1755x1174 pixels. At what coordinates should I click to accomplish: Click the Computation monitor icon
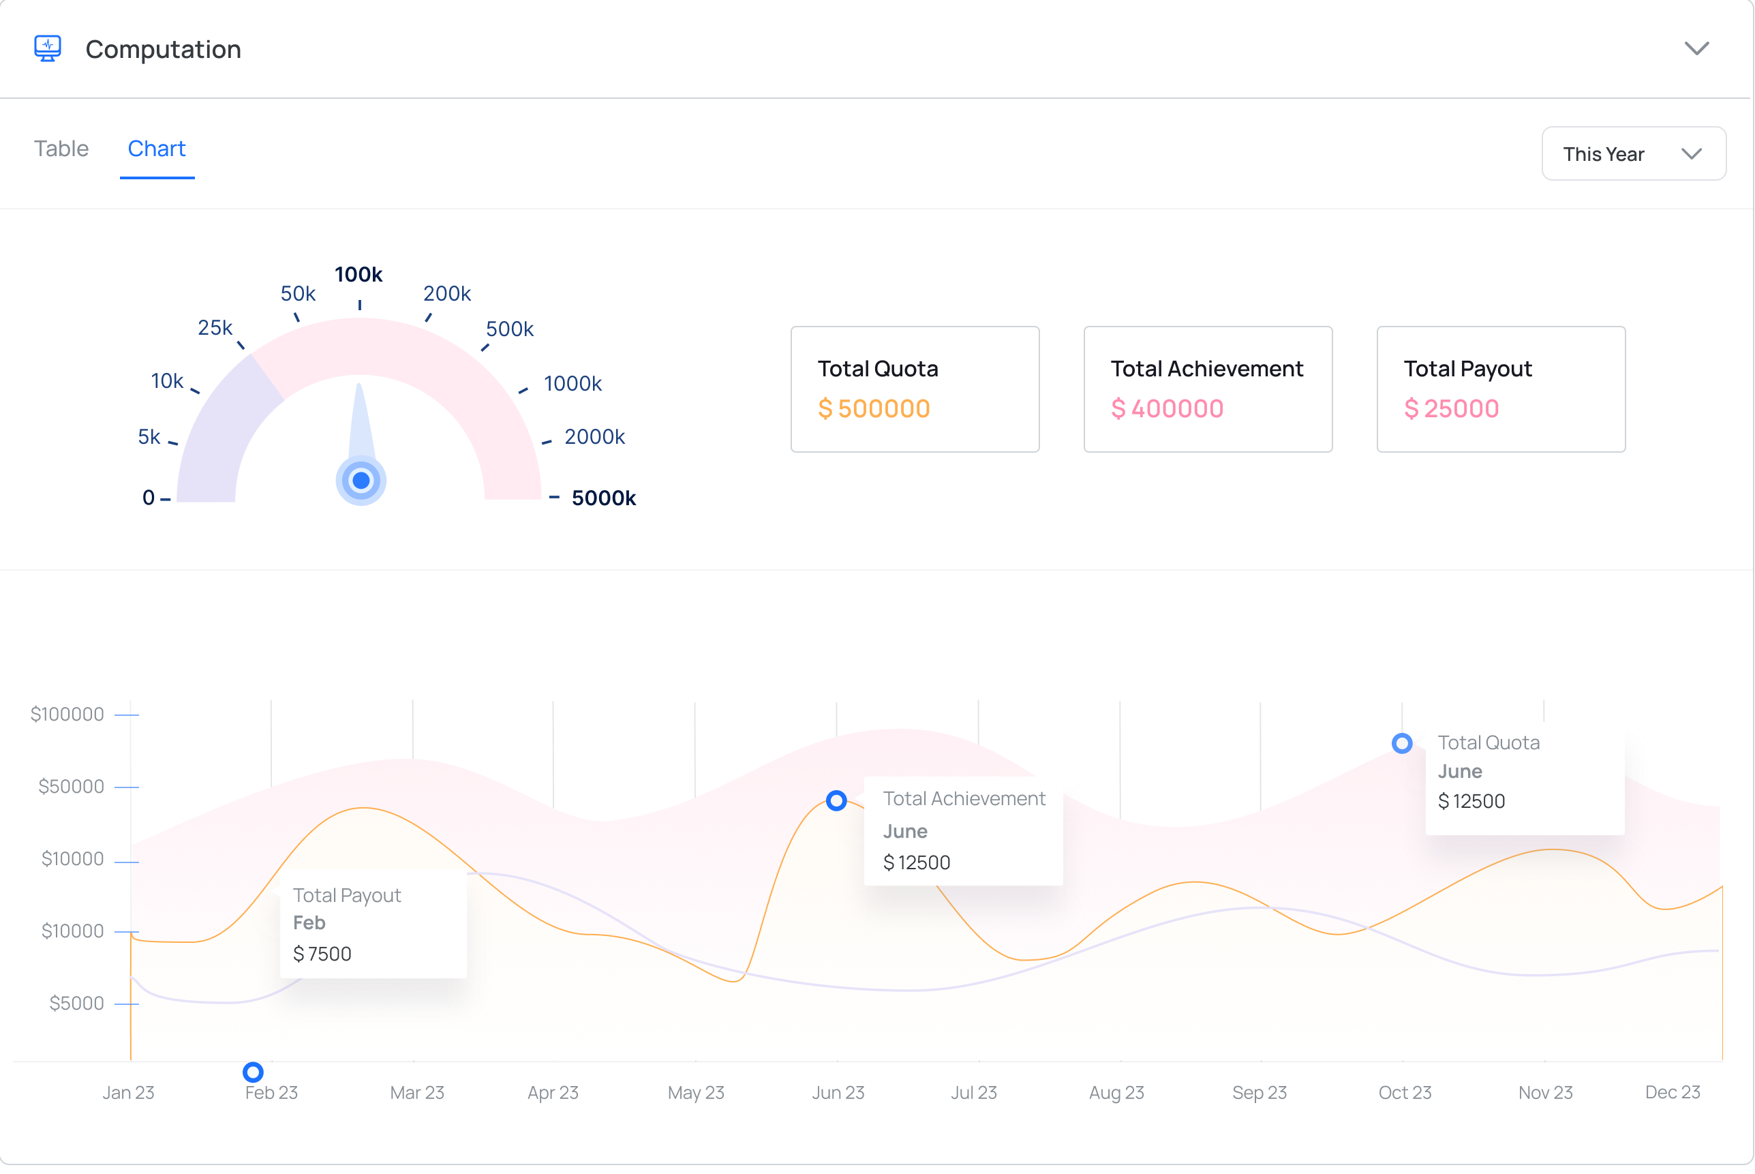pos(47,48)
